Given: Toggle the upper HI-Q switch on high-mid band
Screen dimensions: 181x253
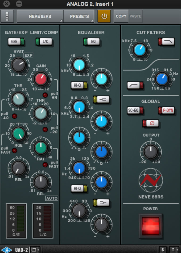Looking at the screenshot, I should pyautogui.click(x=79, y=85).
